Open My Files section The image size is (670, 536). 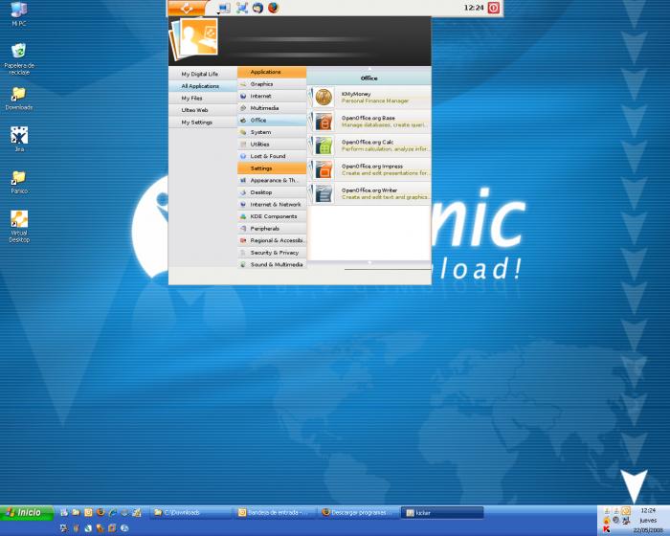click(203, 98)
